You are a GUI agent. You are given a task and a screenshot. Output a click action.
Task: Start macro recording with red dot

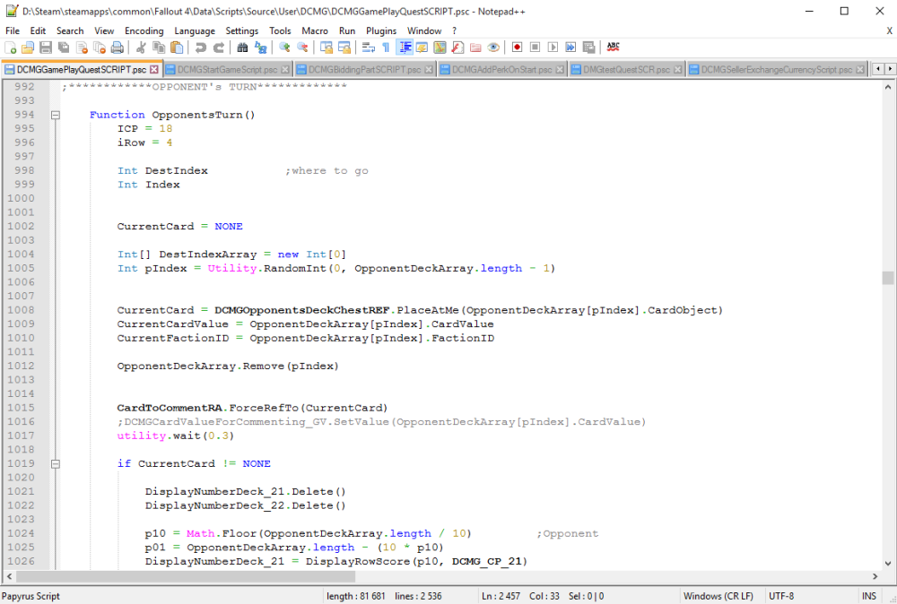pos(518,47)
